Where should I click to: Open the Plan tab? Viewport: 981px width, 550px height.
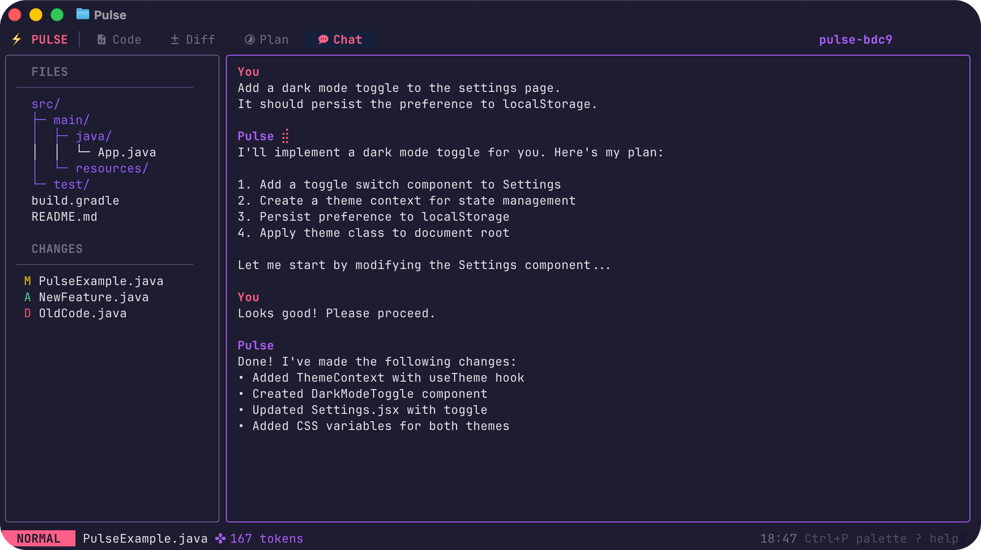tap(274, 39)
